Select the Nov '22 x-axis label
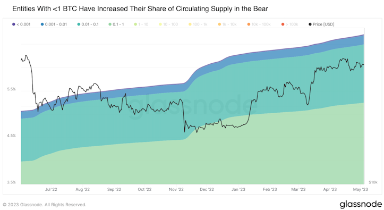Screen dimensions: 384x210 click(x=176, y=189)
